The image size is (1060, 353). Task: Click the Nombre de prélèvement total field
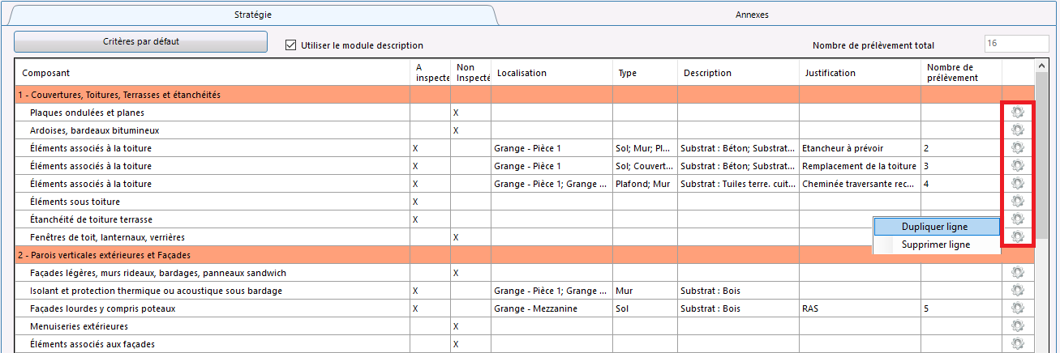tap(1012, 45)
